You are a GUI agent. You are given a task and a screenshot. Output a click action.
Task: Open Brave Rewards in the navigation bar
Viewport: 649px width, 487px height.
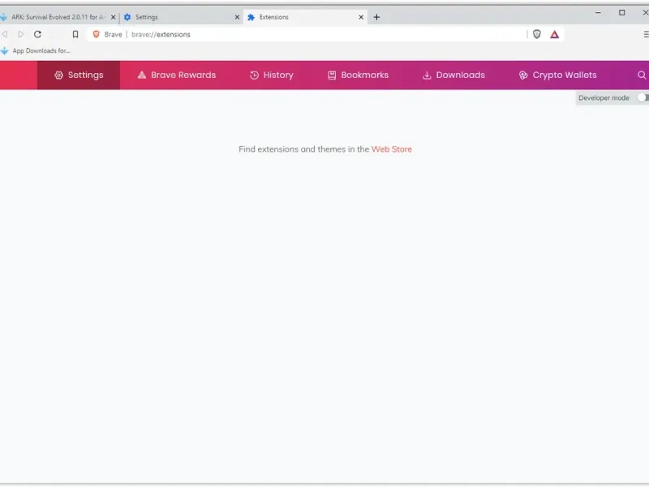coord(177,75)
